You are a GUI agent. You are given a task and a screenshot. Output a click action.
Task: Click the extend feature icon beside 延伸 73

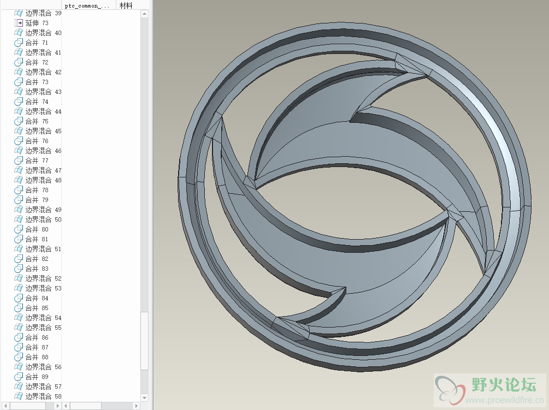19,23
